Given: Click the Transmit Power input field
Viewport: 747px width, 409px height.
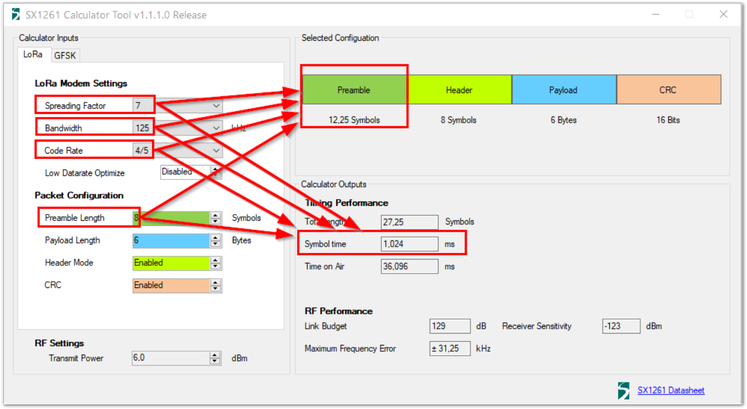Looking at the screenshot, I should coord(171,358).
